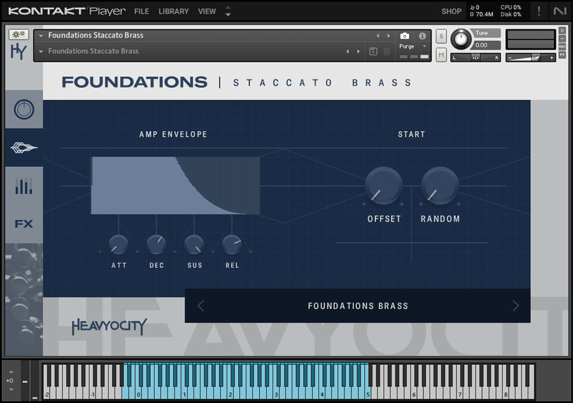Viewport: 573px width, 403px height.
Task: Open the main knob page tab
Action: click(24, 110)
